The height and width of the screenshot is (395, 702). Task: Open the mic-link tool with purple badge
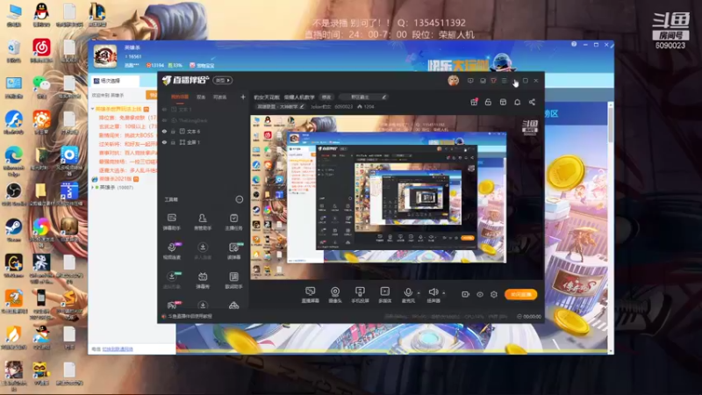171,251
